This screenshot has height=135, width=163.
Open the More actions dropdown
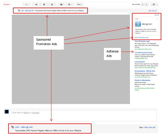[x=80, y=5]
